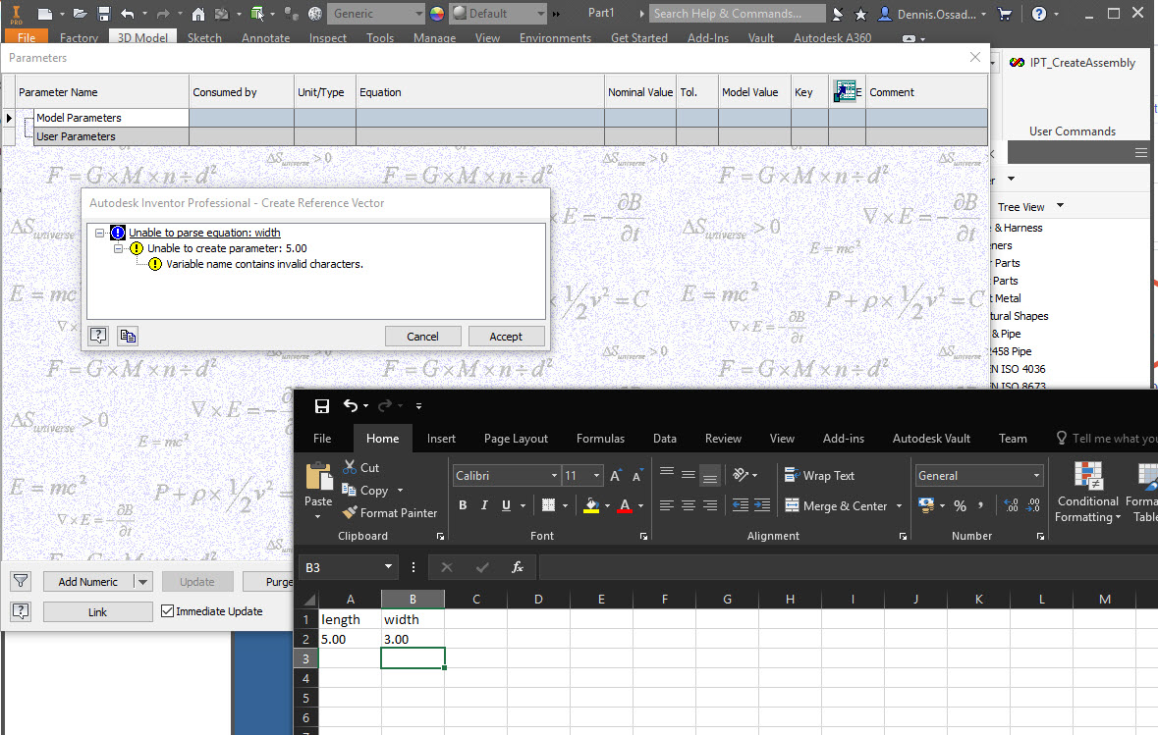Viewport: 1158px width, 735px height.
Task: Click the favorites star icon in title bar
Action: 860,14
